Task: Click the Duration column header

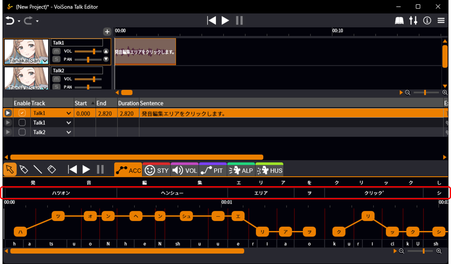Action: pyautogui.click(x=128, y=103)
